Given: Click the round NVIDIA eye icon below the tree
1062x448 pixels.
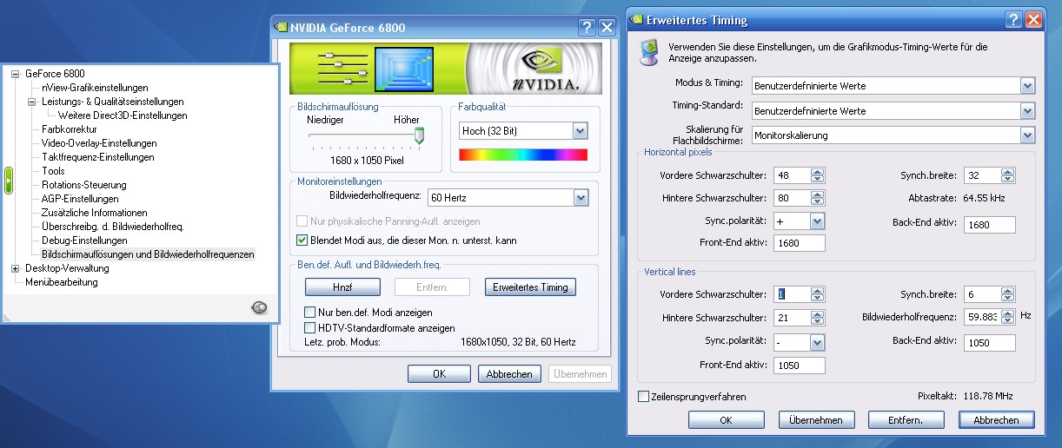Looking at the screenshot, I should (259, 307).
